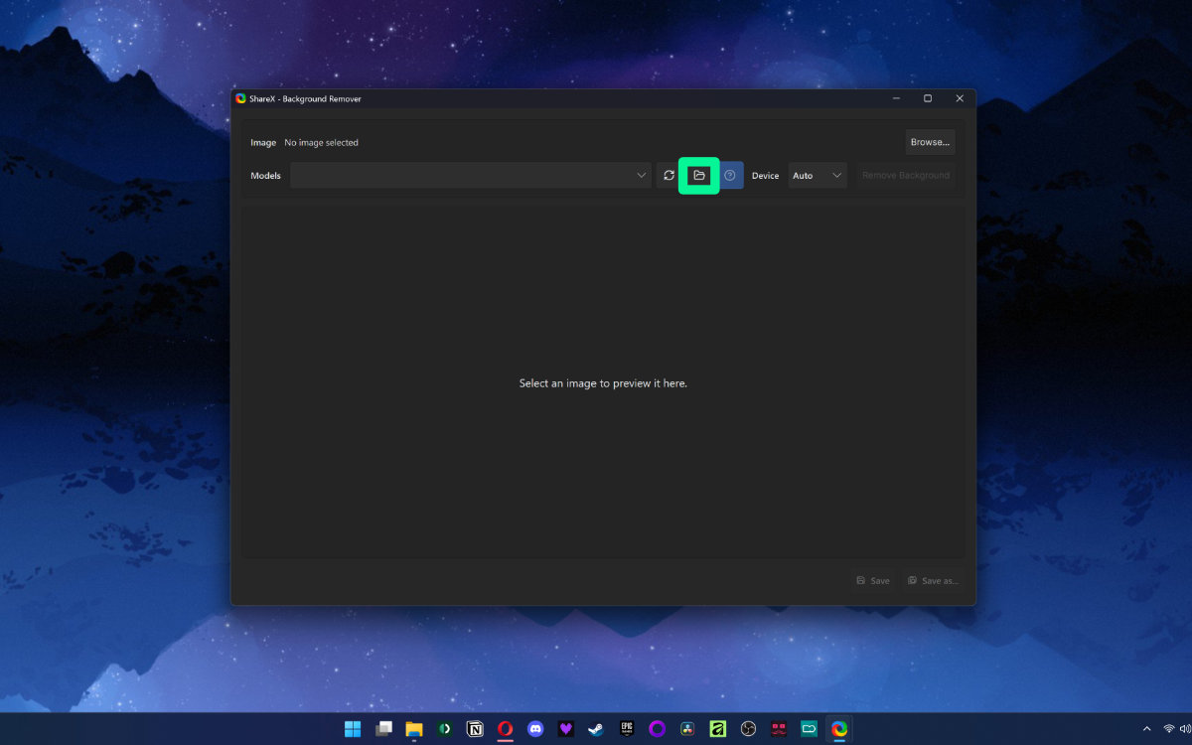Viewport: 1192px width, 745px height.
Task: Click the Save button
Action: [x=873, y=581]
